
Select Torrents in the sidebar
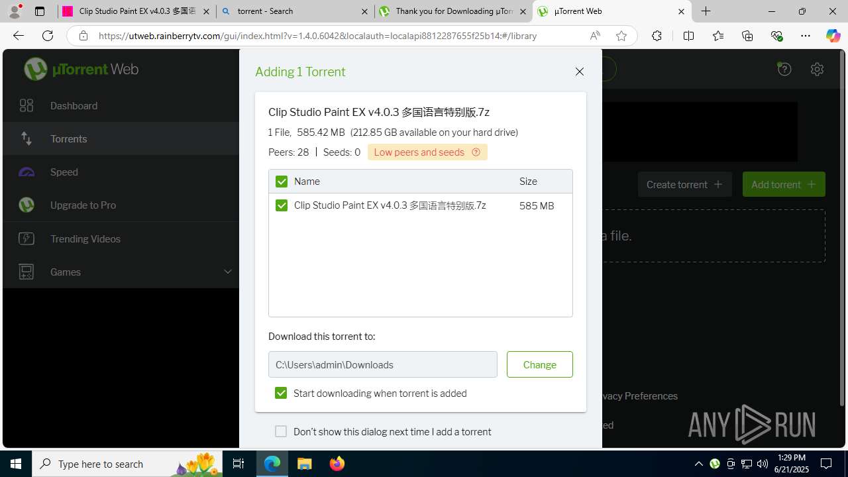coord(121,138)
